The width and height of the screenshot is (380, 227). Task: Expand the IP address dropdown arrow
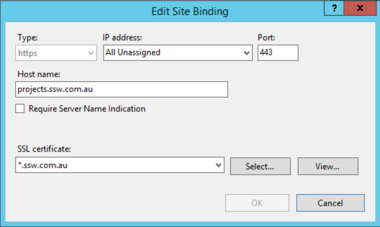[247, 53]
